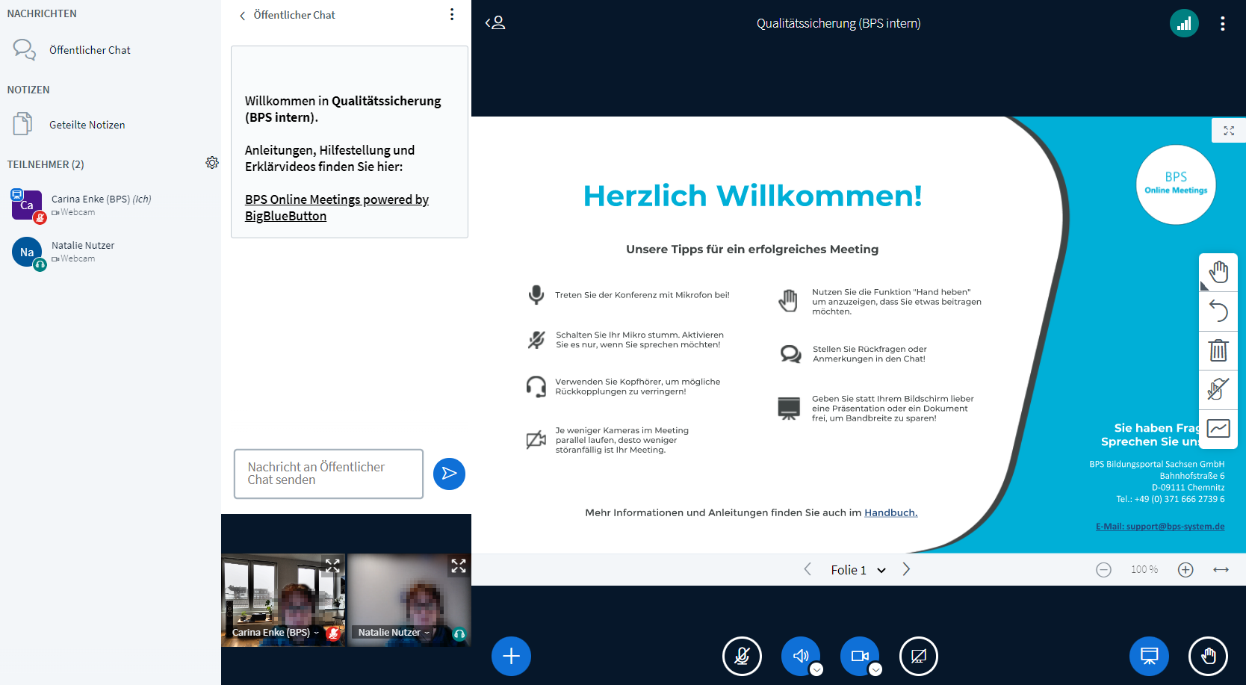Open the actions plus menu
1246x685 pixels.
coord(511,656)
